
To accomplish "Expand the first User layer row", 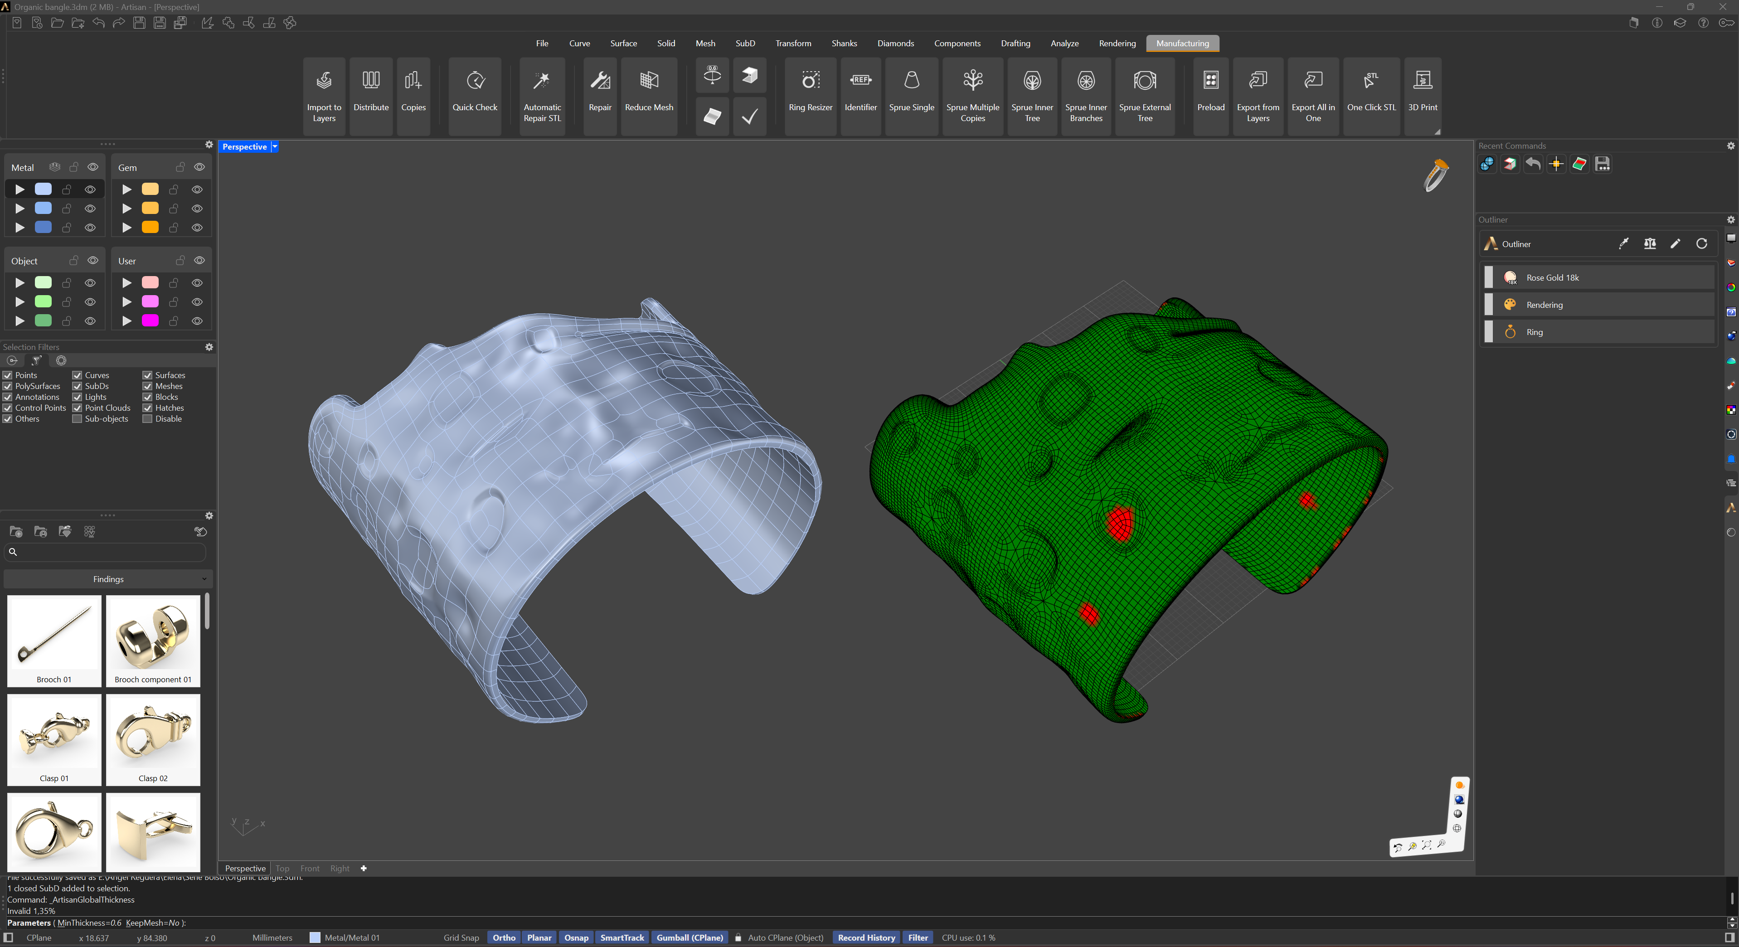I will tap(126, 283).
